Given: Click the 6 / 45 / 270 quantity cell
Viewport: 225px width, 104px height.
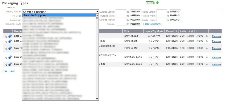Looking at the screenshot, I should 154,36.
